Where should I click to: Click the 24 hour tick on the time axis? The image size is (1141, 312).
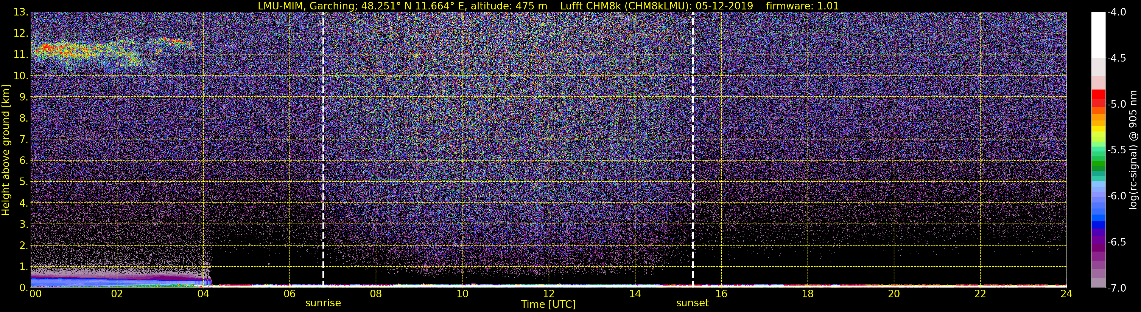pos(1066,294)
